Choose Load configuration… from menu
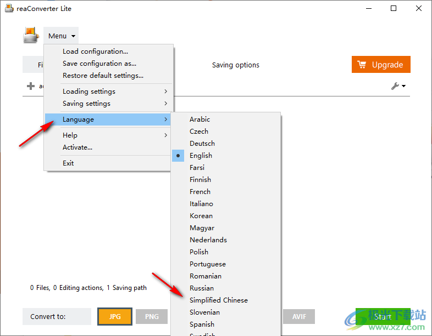 109,52
